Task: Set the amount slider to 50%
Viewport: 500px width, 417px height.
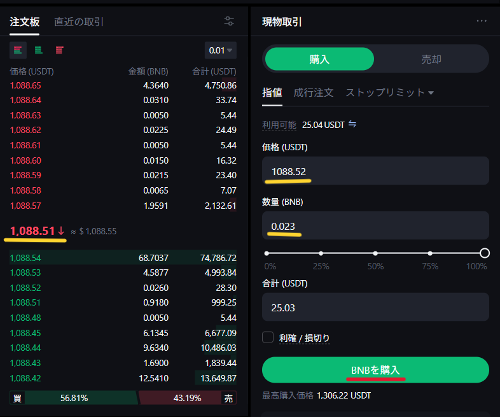Action: [x=375, y=253]
